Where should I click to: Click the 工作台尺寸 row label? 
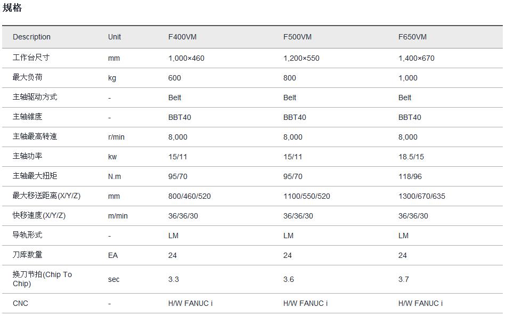(x=31, y=58)
